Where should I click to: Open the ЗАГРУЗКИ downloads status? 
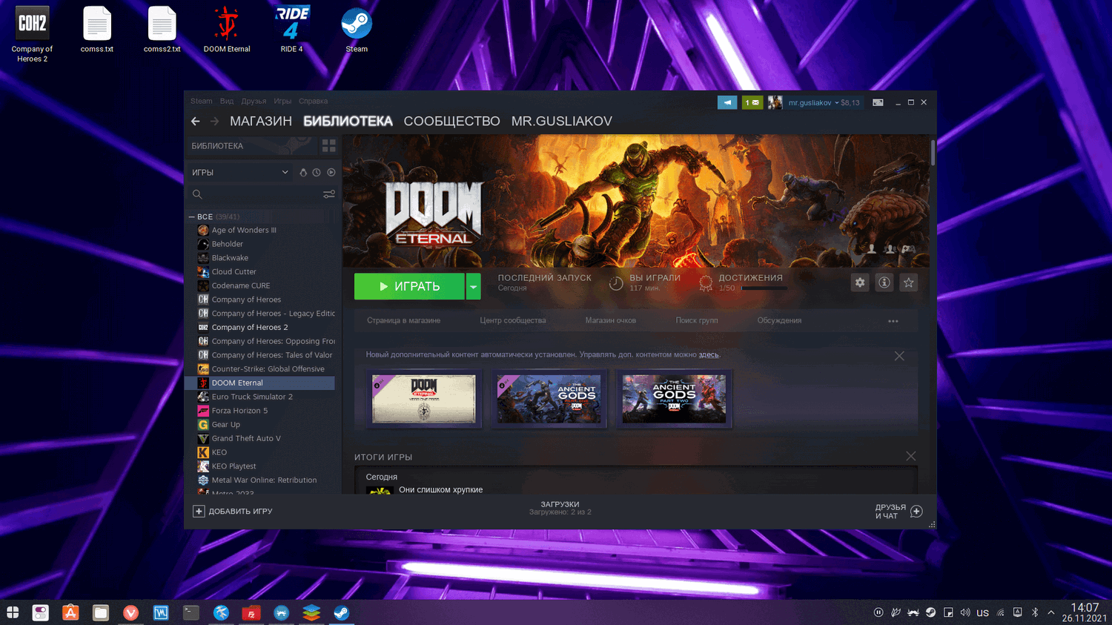click(560, 509)
